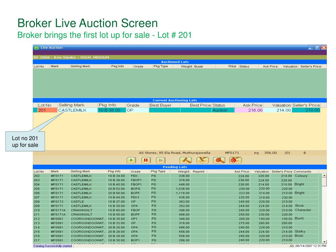The width and height of the screenshot is (336, 252).
Task: Click the Catalog Successfully started status message
Action: pos(53,246)
